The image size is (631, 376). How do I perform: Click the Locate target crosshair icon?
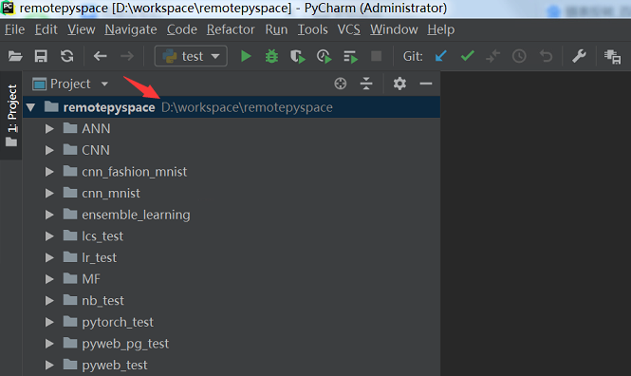[x=341, y=84]
